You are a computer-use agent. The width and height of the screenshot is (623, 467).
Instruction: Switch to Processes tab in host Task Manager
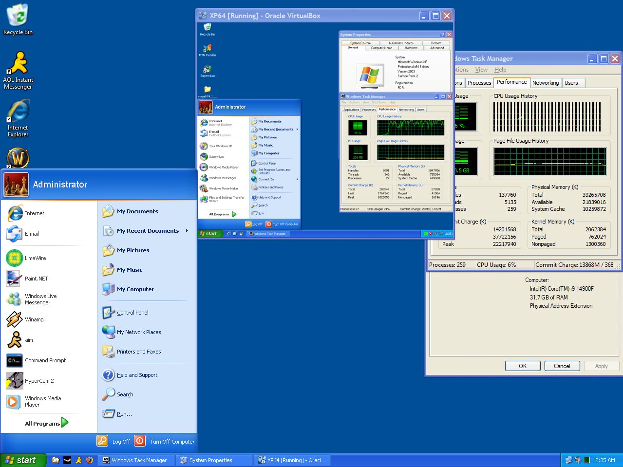[479, 83]
